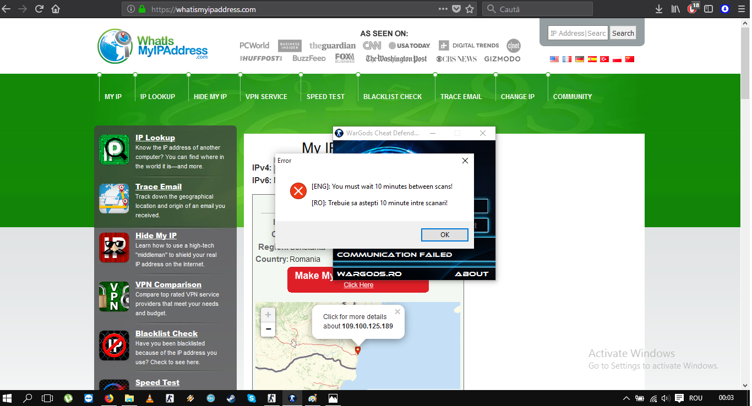Click the Blacklist Check sidebar icon
The image size is (752, 406).
click(x=114, y=345)
